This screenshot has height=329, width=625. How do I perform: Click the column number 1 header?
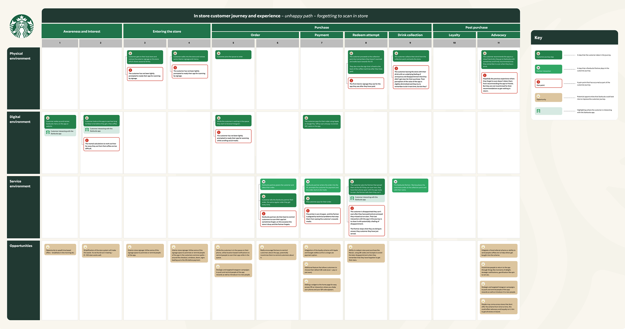[x=60, y=43]
